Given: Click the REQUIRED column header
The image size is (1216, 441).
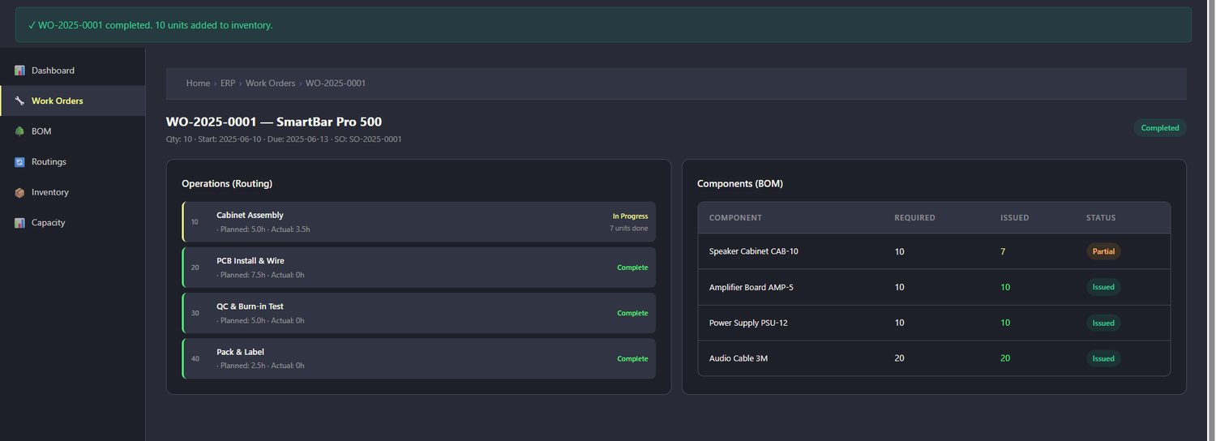Looking at the screenshot, I should click(x=914, y=218).
